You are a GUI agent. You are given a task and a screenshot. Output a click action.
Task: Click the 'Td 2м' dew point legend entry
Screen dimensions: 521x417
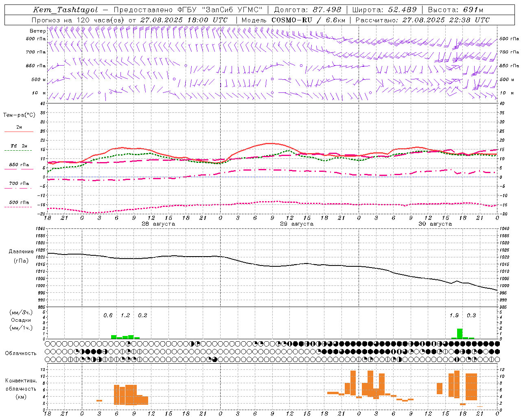pos(19,146)
